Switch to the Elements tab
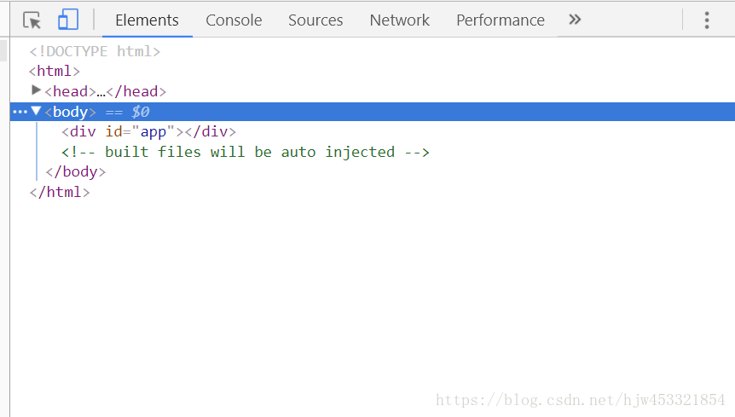This screenshot has height=417, width=735. 147,20
